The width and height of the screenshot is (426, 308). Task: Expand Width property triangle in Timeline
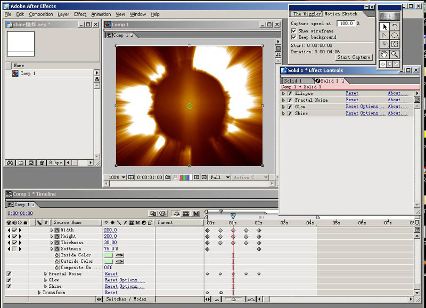click(52, 230)
